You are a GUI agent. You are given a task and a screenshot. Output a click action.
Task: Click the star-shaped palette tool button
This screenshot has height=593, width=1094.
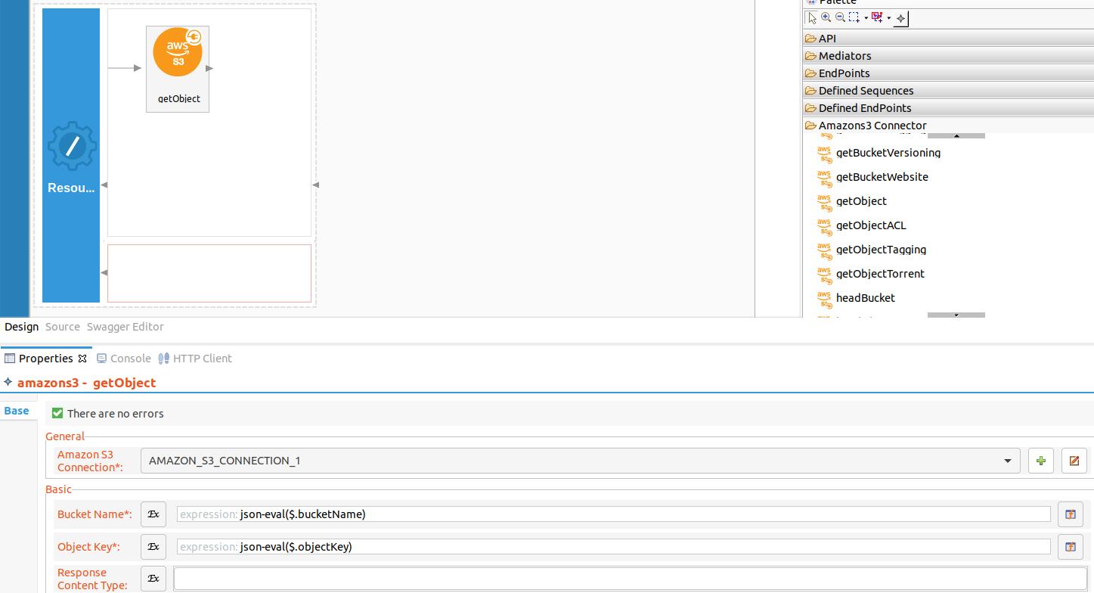click(x=900, y=18)
